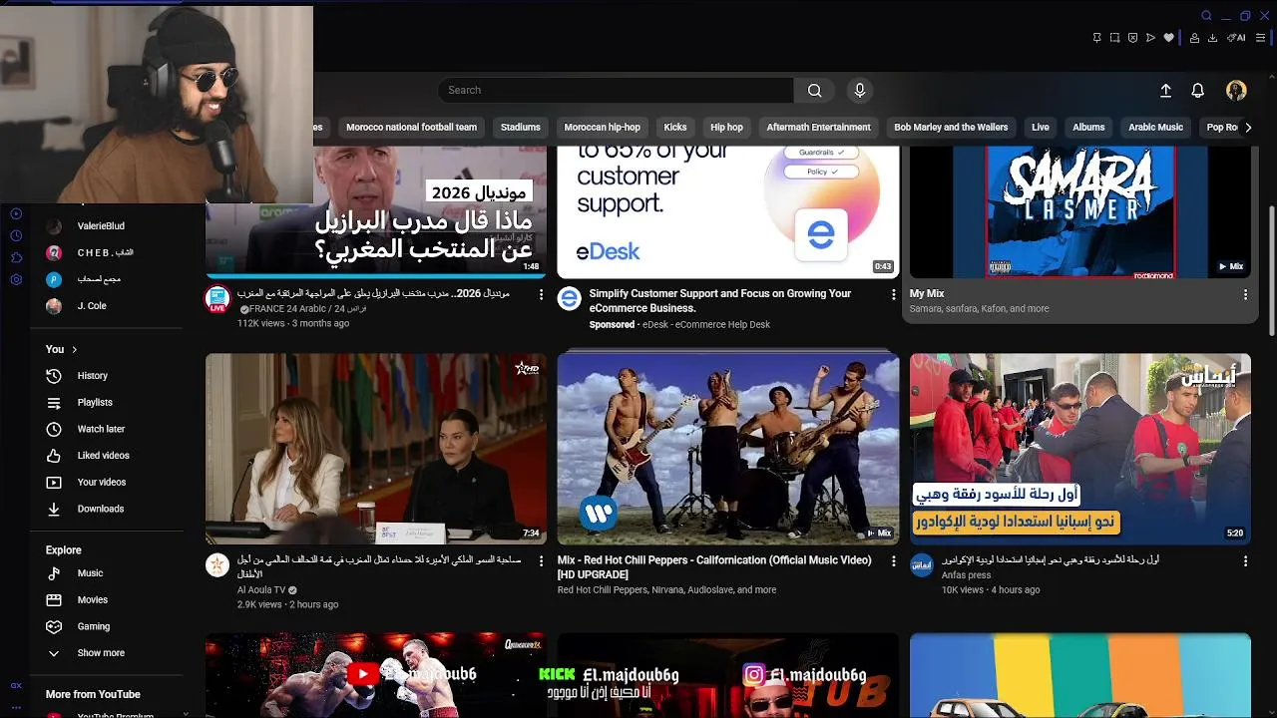Click the browser tab search magnifier icon
The height and width of the screenshot is (718, 1277).
(1206, 16)
